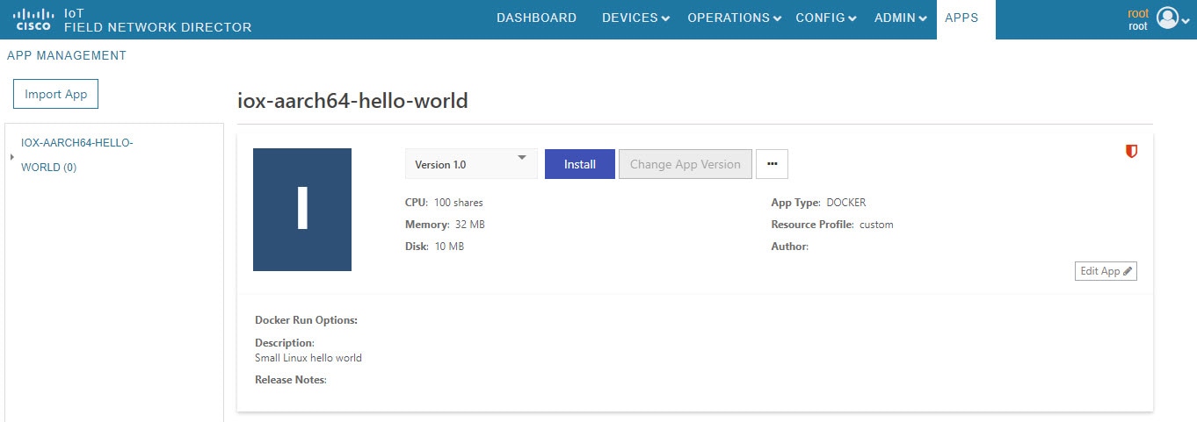Image resolution: width=1197 pixels, height=422 pixels.
Task: Click the APP MANAGEMENT heading
Action: click(67, 55)
